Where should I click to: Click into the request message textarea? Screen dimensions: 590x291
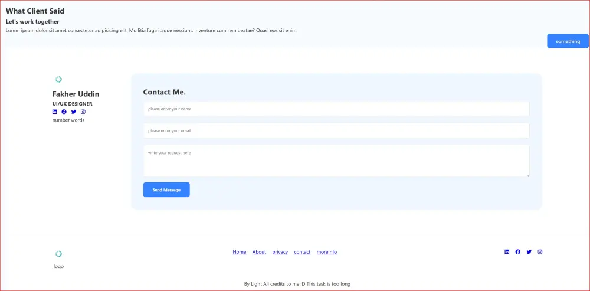click(x=336, y=161)
